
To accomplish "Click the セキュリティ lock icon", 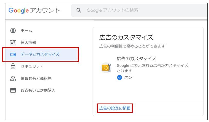I will (13, 66).
